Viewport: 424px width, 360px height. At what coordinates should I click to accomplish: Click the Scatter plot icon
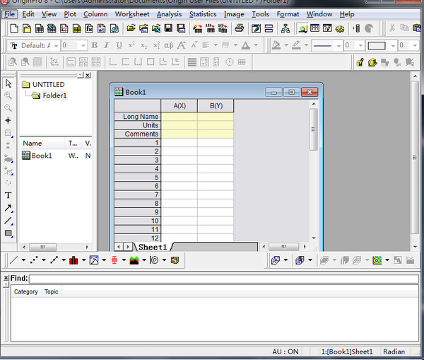34,260
